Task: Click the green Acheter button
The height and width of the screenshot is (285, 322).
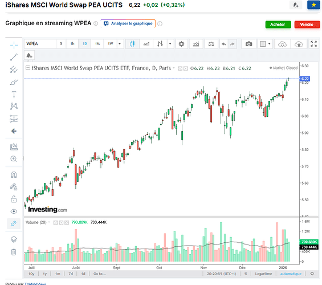Action: click(278, 25)
